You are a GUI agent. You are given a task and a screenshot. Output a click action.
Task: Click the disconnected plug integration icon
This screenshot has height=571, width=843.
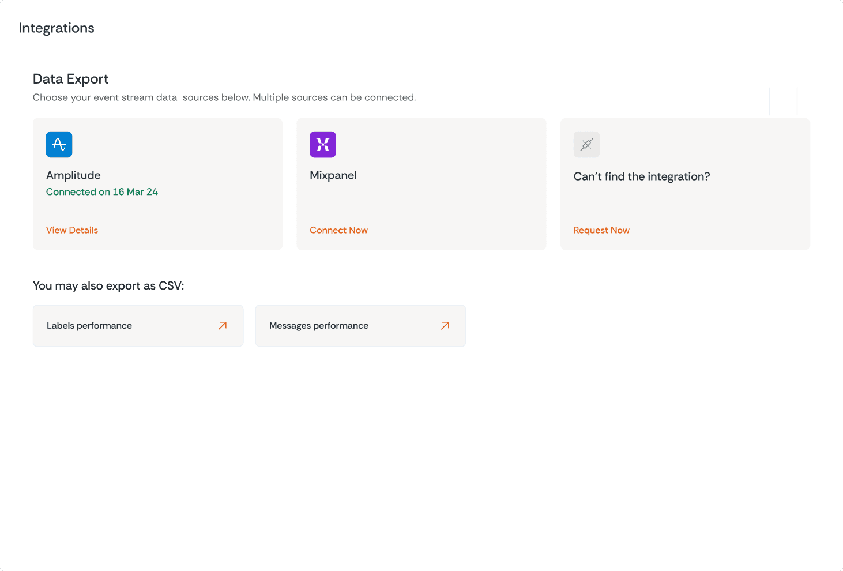(x=586, y=144)
